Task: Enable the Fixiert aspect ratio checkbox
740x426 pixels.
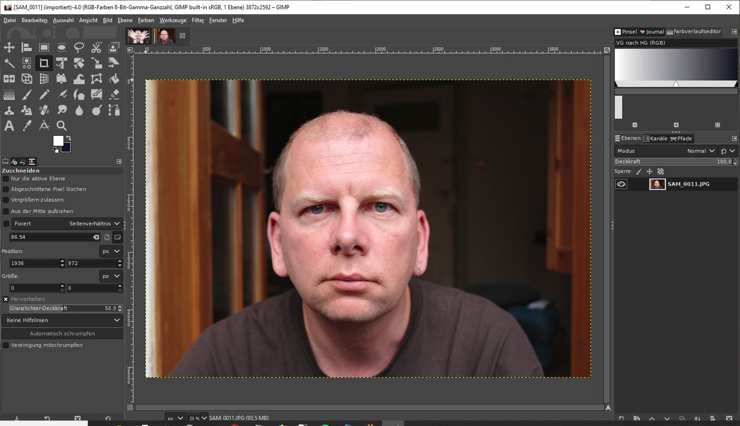Action: point(6,224)
